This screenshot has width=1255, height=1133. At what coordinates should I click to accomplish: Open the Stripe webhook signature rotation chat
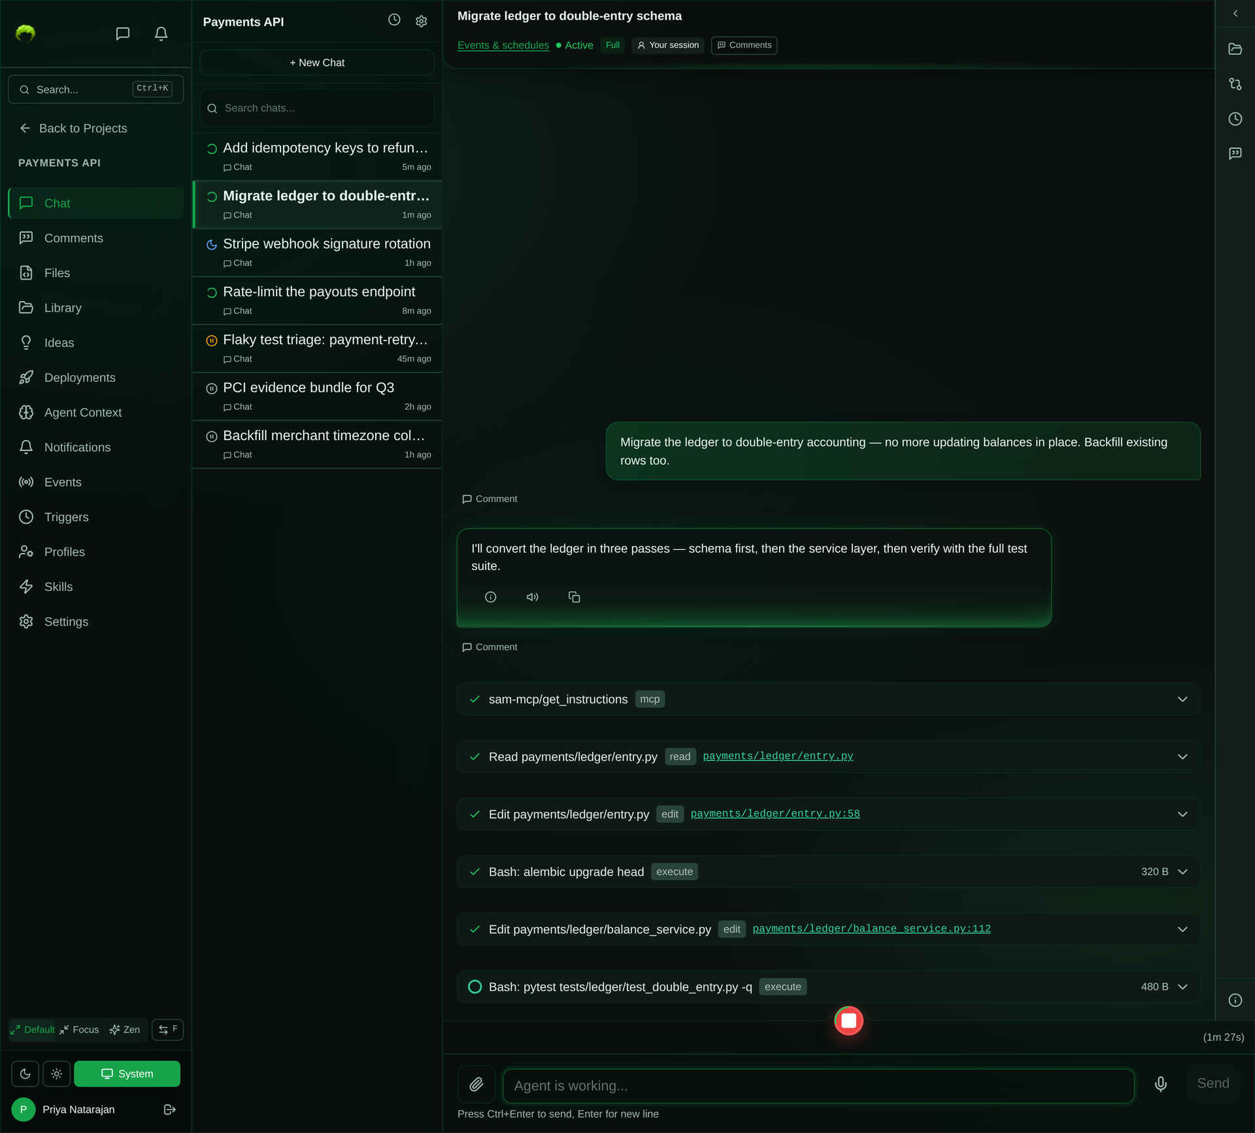pyautogui.click(x=317, y=252)
